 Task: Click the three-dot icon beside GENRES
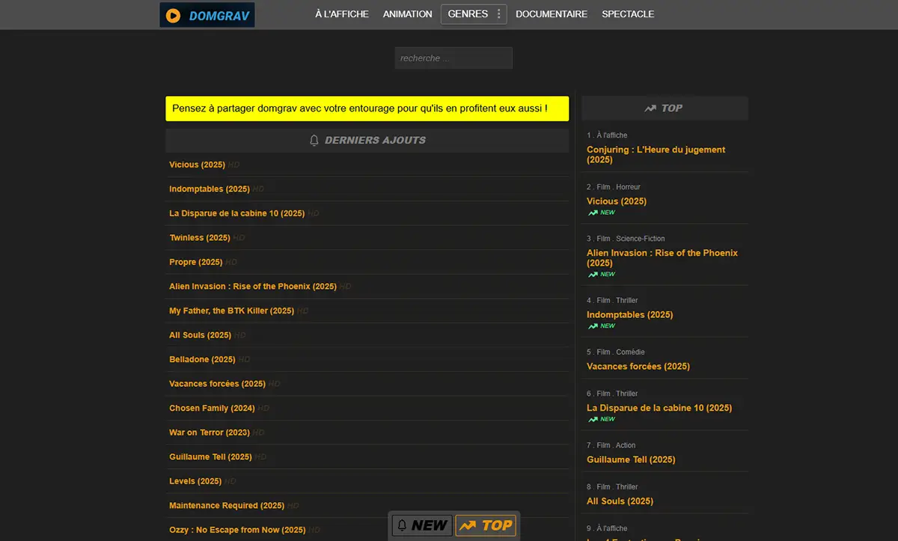tap(499, 14)
